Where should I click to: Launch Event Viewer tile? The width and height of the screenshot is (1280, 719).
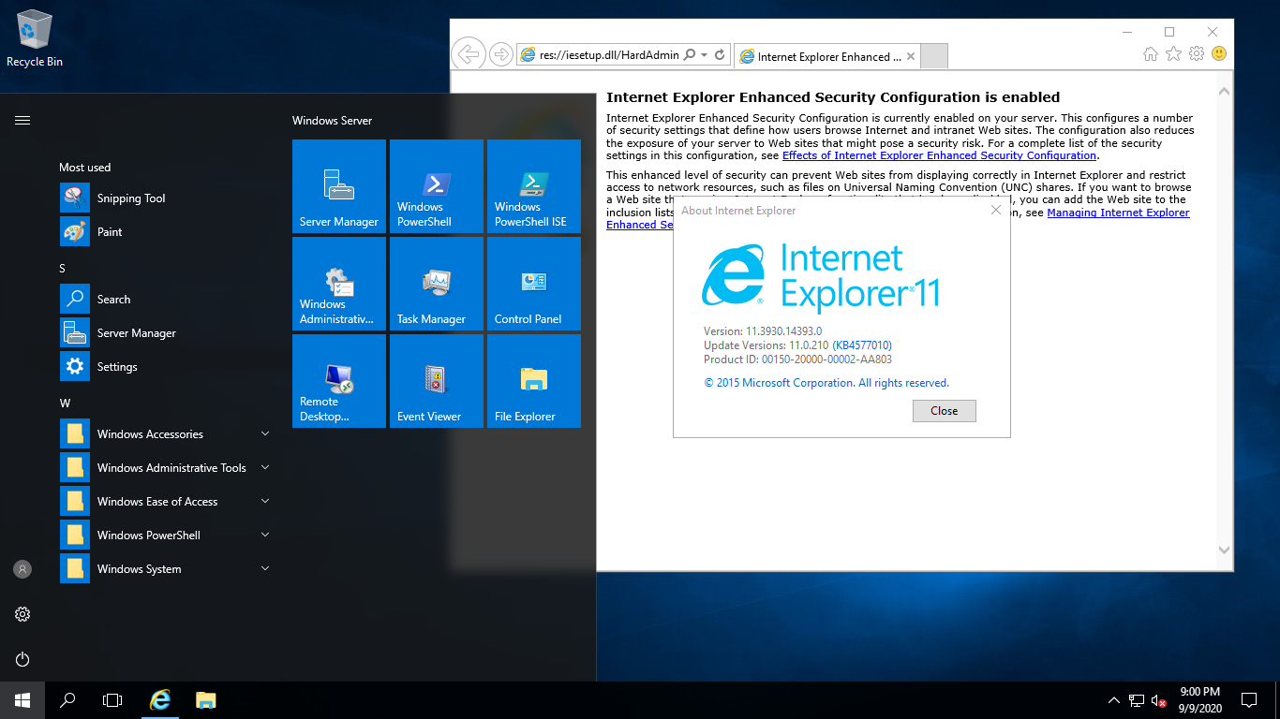pos(437,381)
